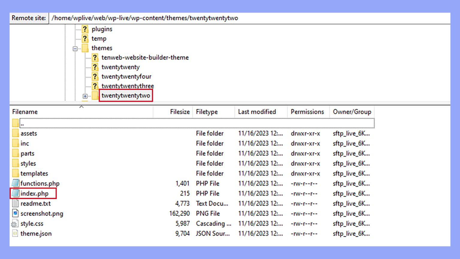Image resolution: width=460 pixels, height=259 pixels.
Task: Sort by Last modified column header
Action: tap(257, 112)
